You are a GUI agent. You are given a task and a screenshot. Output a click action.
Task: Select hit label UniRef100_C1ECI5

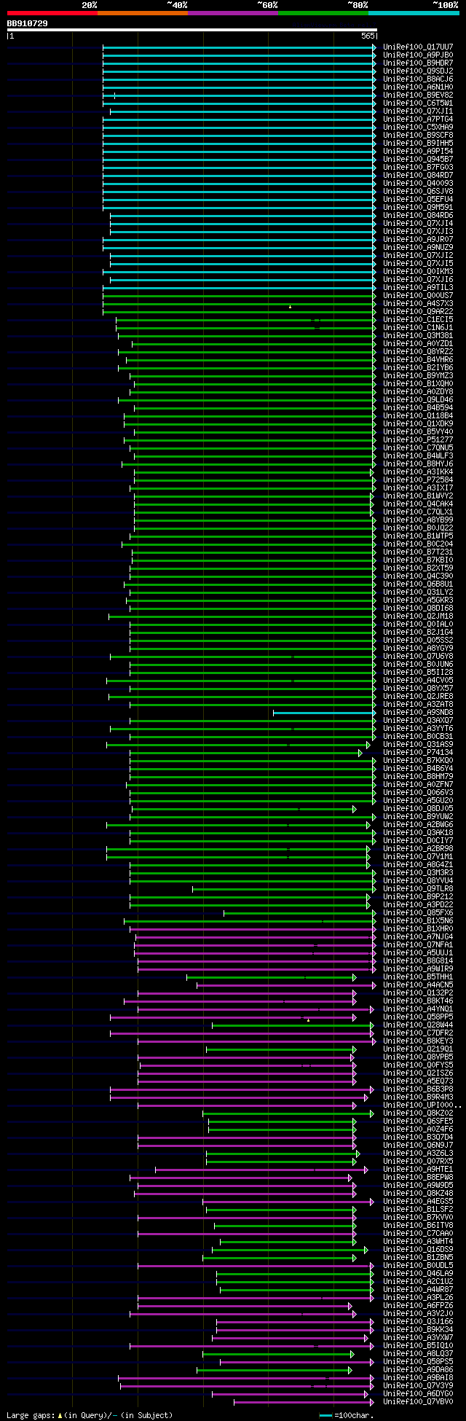tap(418, 319)
